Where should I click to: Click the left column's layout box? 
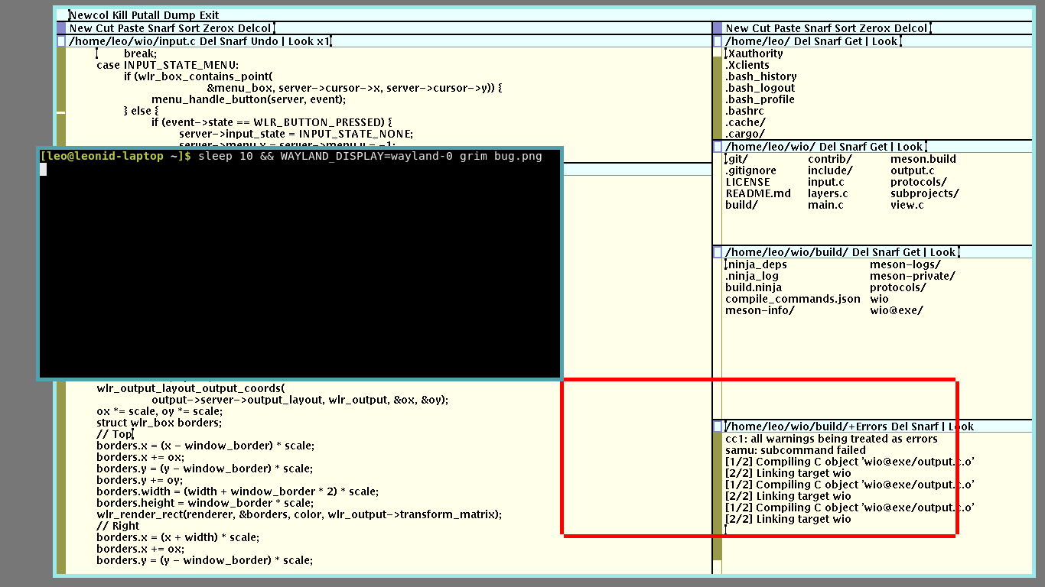60,28
